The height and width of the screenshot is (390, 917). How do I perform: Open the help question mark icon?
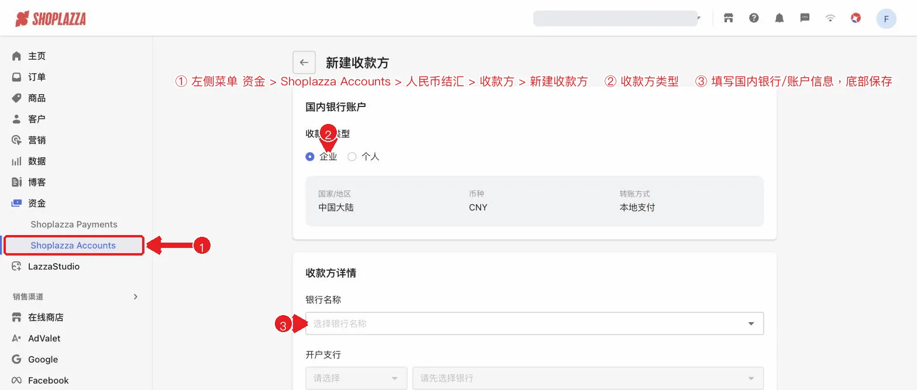click(754, 18)
